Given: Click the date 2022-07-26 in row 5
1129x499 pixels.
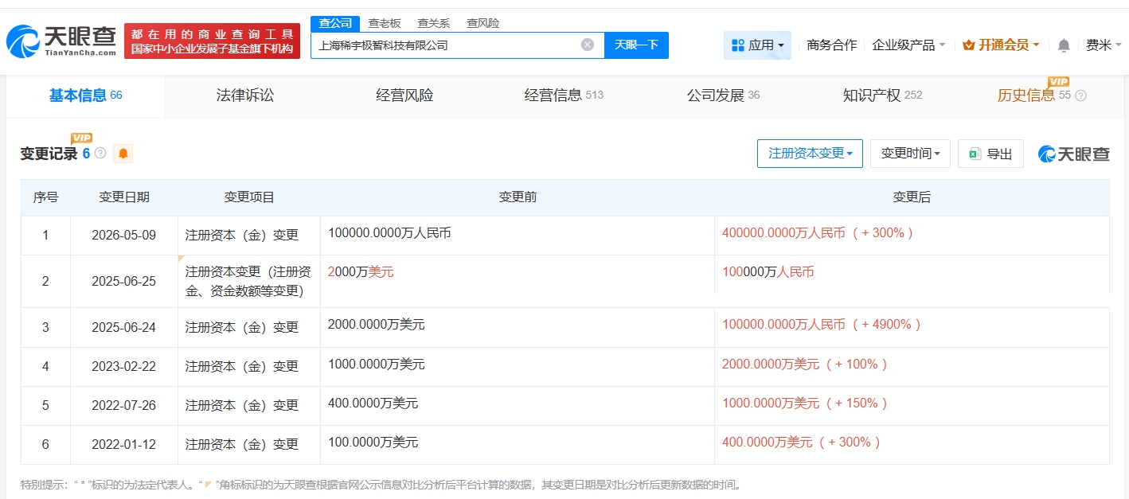Looking at the screenshot, I should (x=124, y=405).
